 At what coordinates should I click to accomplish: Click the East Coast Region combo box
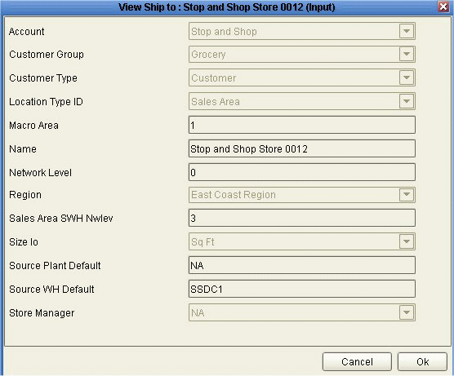coord(301,195)
